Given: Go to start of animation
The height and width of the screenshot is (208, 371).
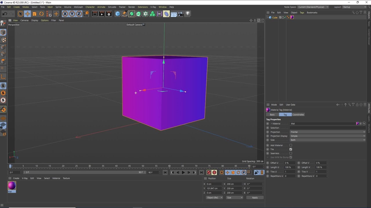Looking at the screenshot, I should pyautogui.click(x=165, y=172).
